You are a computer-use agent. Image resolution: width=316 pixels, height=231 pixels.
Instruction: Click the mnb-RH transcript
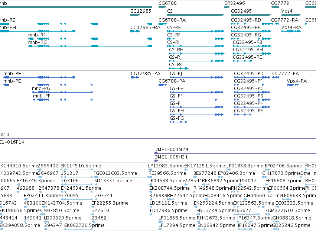[x=38, y=31]
